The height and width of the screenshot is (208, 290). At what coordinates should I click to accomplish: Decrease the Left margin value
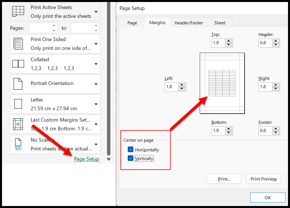pos(182,89)
